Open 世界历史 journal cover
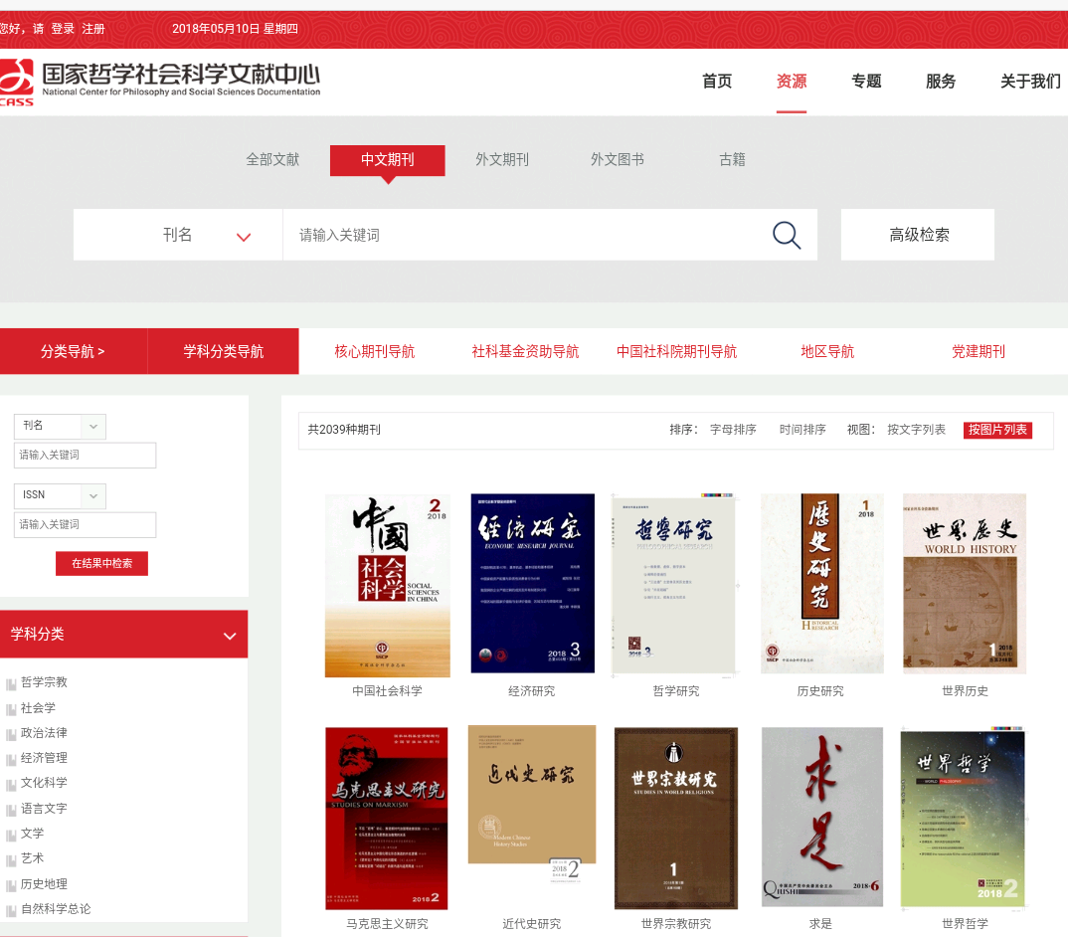Viewport: 1068px width, 937px height. 965,583
